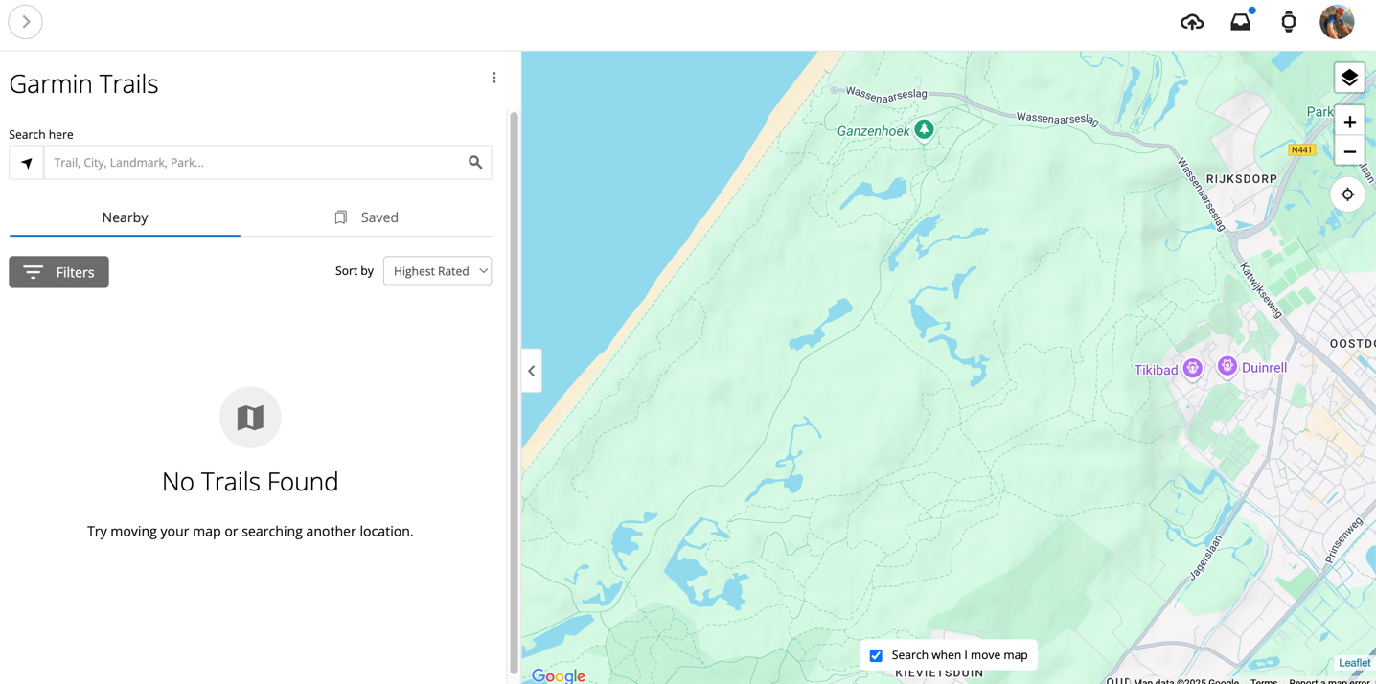
Task: Click the Katwijkseweg road label
Action: (1261, 290)
